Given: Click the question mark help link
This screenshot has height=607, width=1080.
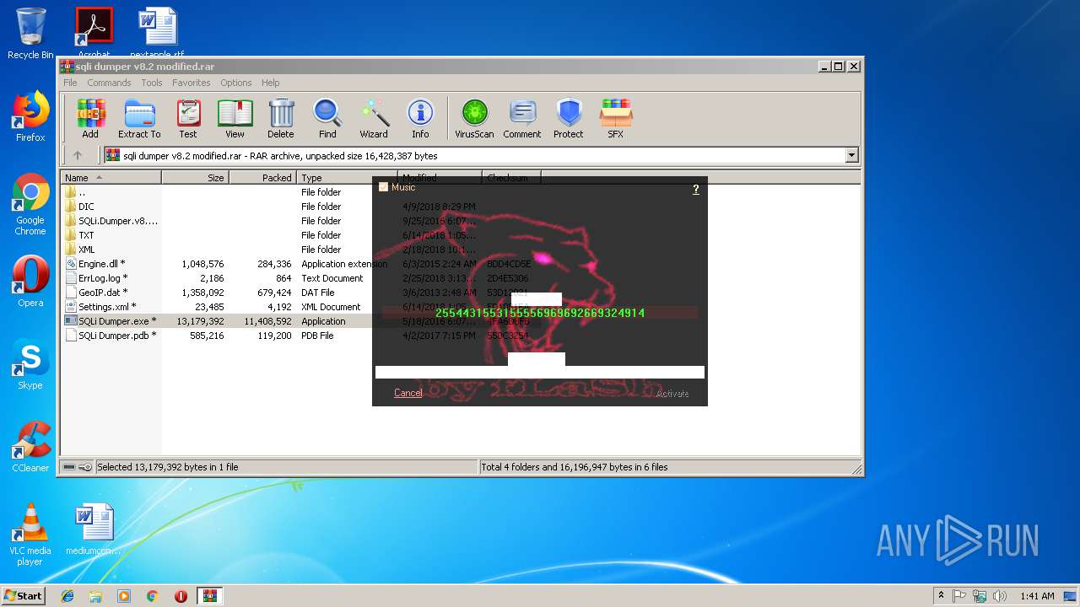Looking at the screenshot, I should (x=695, y=189).
